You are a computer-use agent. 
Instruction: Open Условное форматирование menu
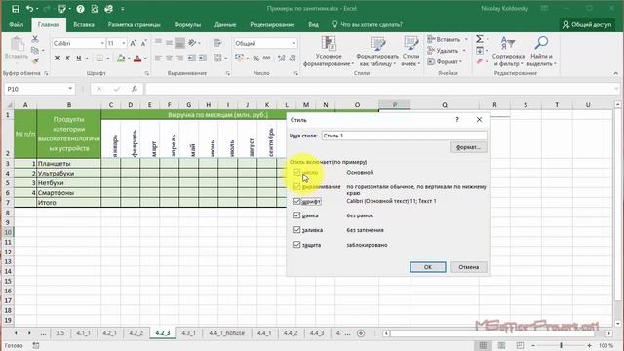pyautogui.click(x=329, y=52)
